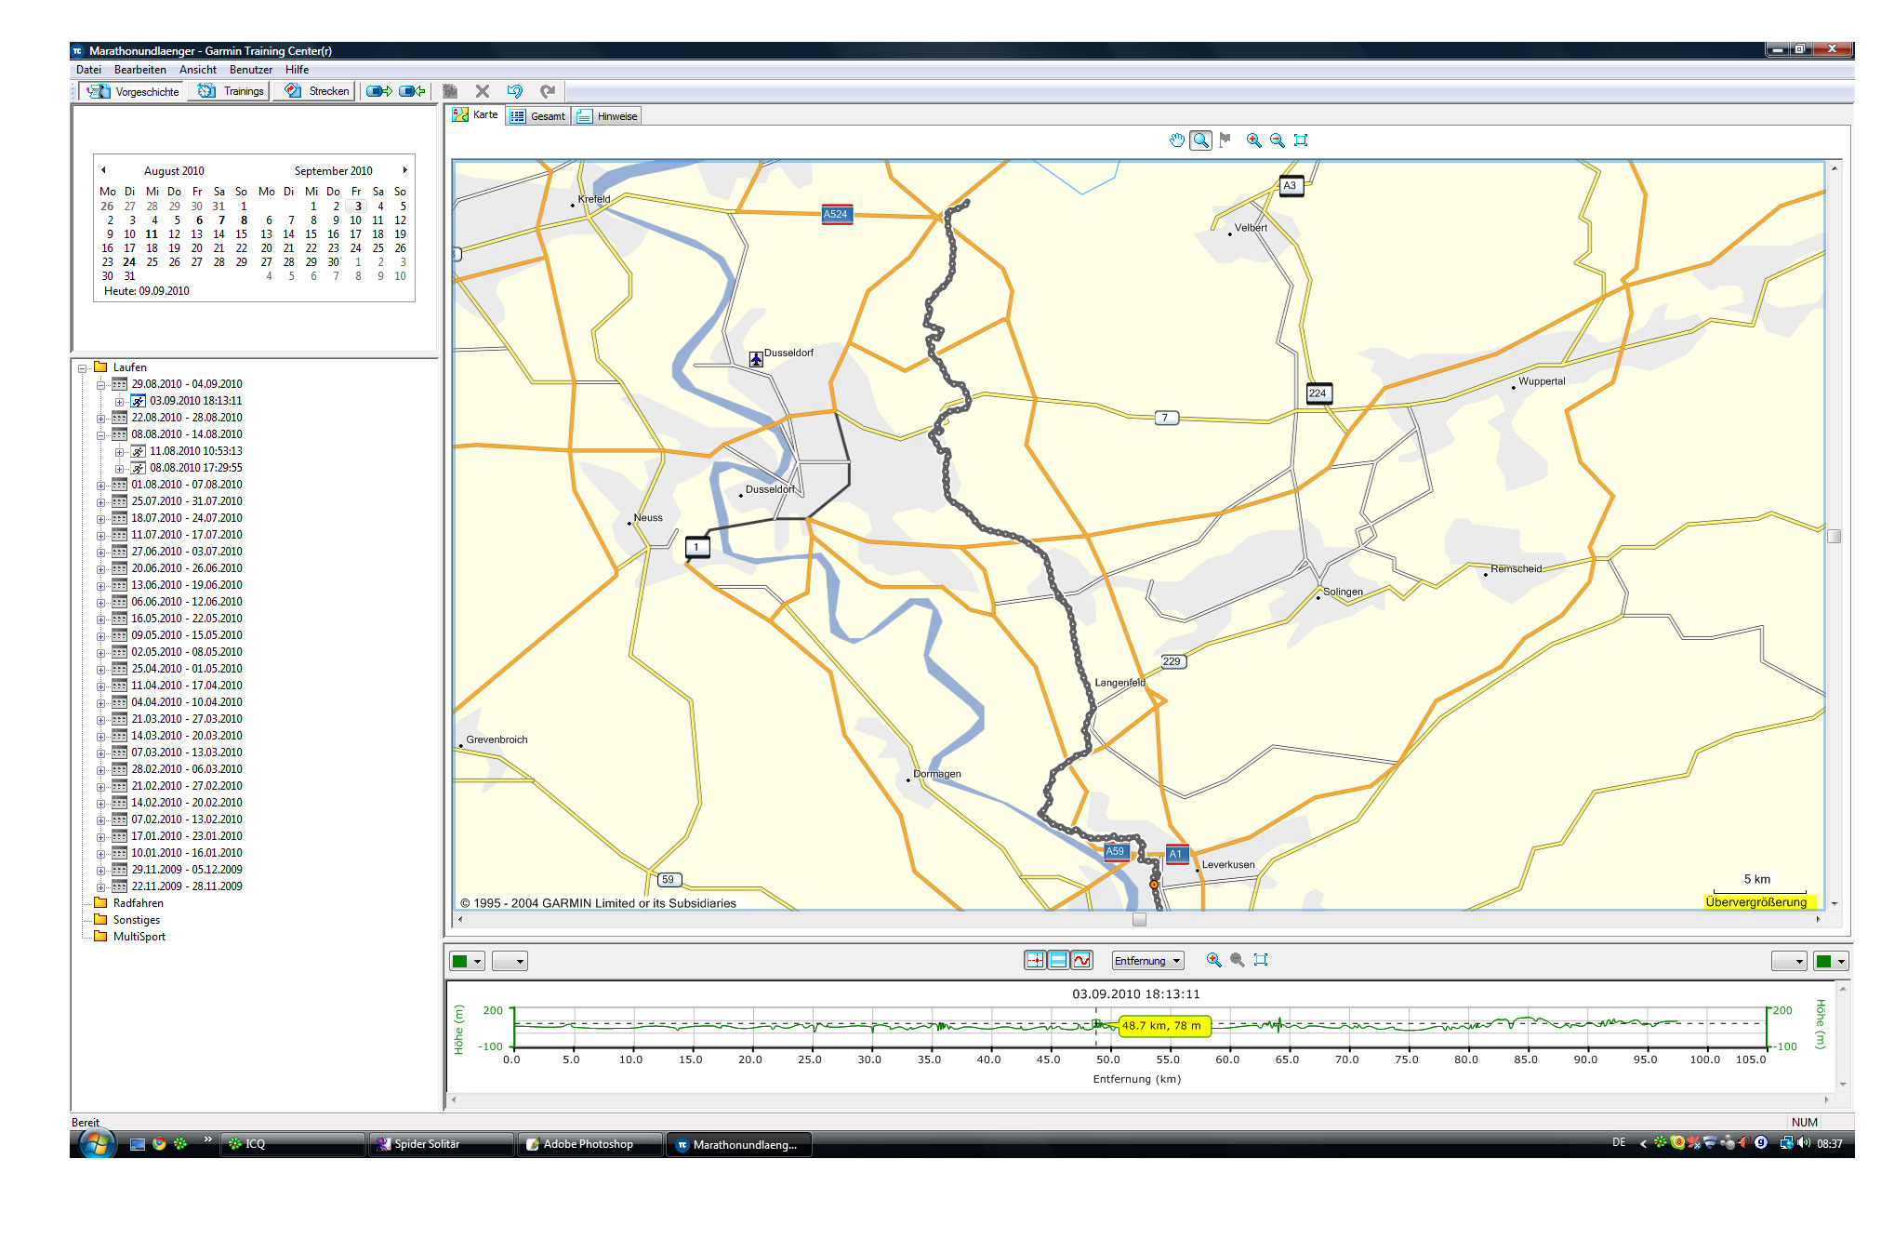Click the undo arrow icon
This screenshot has height=1239, width=1881.
[515, 91]
